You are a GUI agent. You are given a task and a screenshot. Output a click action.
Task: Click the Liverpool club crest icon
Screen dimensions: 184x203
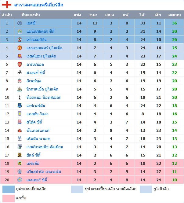(x=20, y=81)
